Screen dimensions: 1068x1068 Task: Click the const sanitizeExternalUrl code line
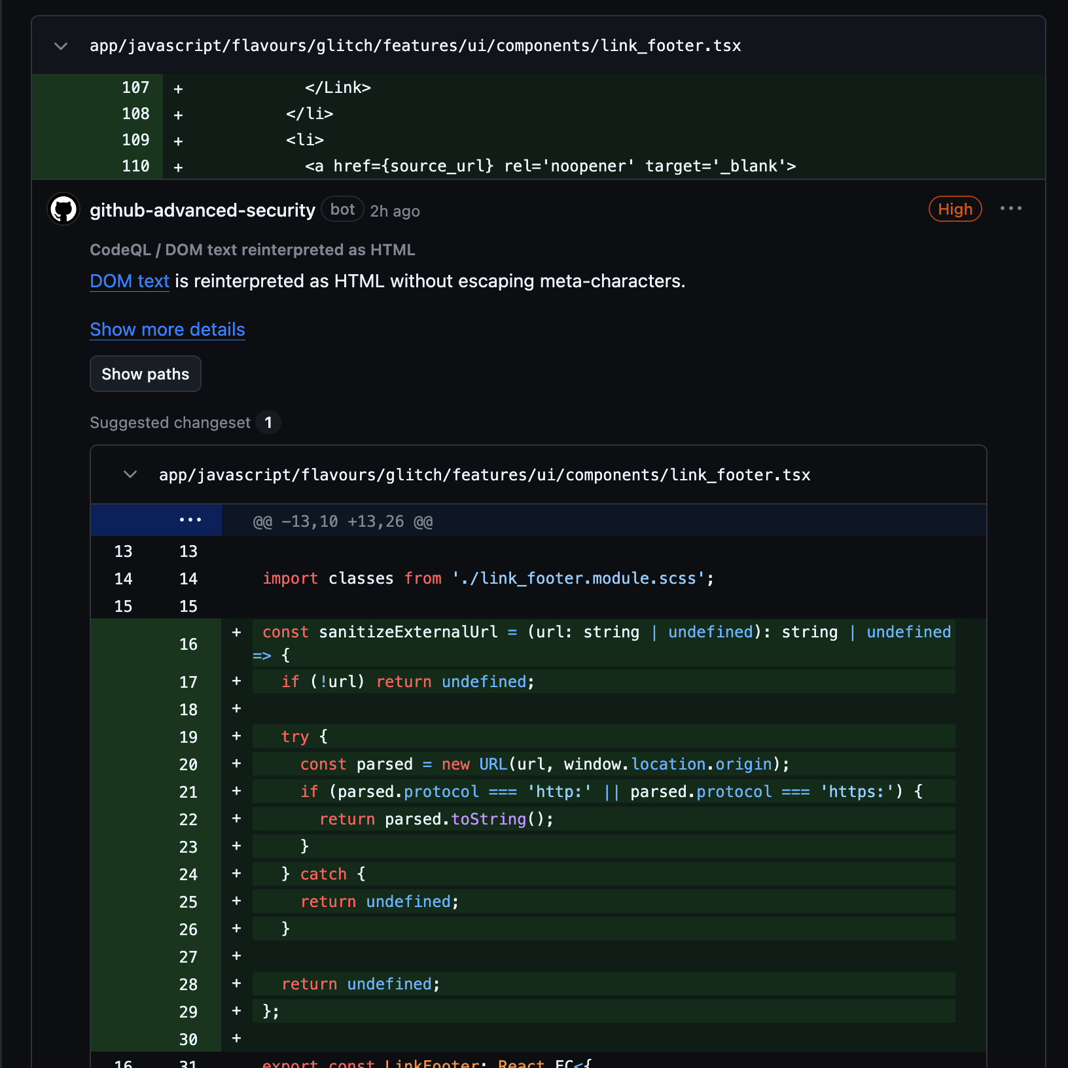603,643
